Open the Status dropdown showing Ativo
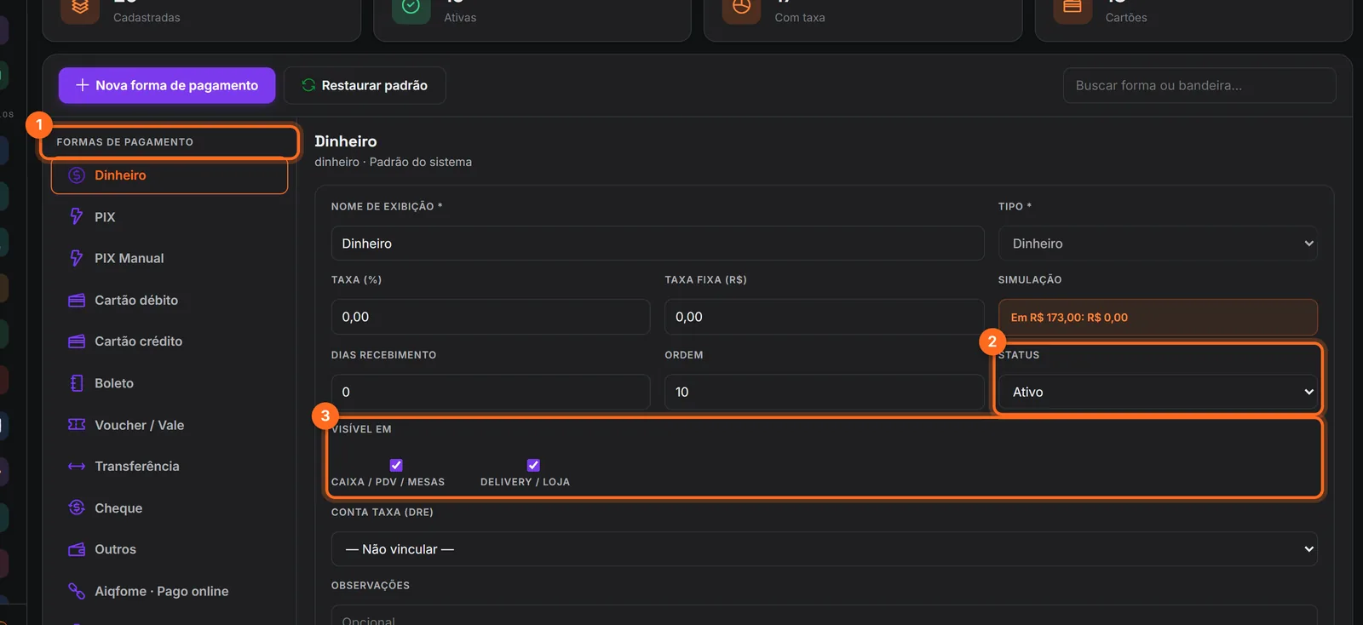The image size is (1363, 625). (x=1158, y=392)
